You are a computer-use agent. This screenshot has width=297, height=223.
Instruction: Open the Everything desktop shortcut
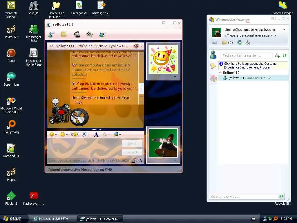click(11, 127)
